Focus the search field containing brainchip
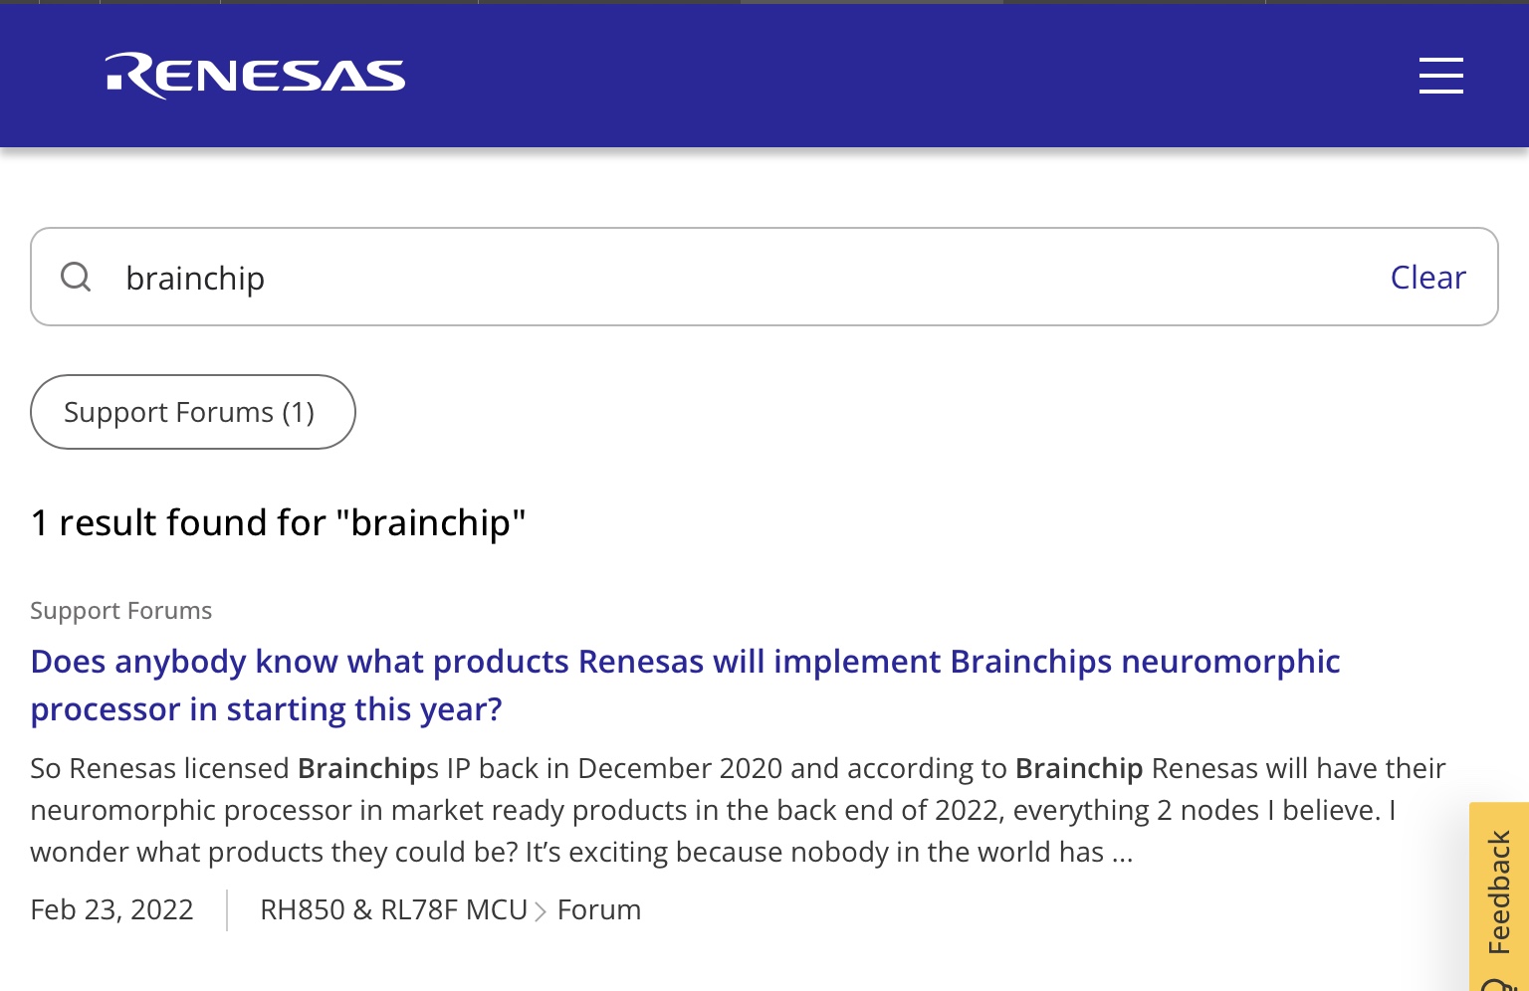Screen dimensions: 1529x991 [697, 278]
